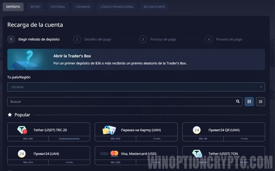Select Приват24 (UAH) payment method

pyautogui.click(x=49, y=156)
